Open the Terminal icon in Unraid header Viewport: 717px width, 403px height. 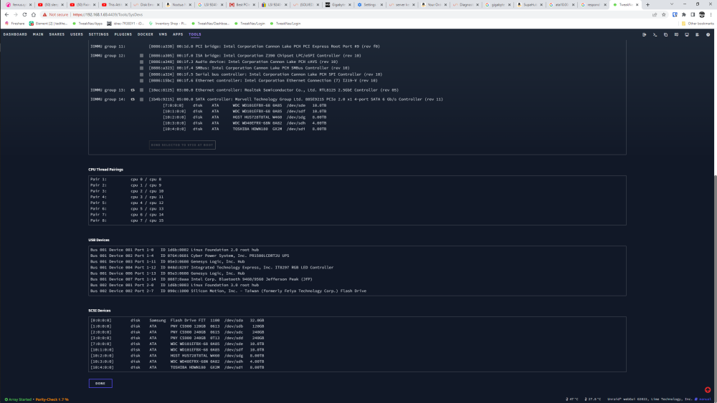coord(655,34)
